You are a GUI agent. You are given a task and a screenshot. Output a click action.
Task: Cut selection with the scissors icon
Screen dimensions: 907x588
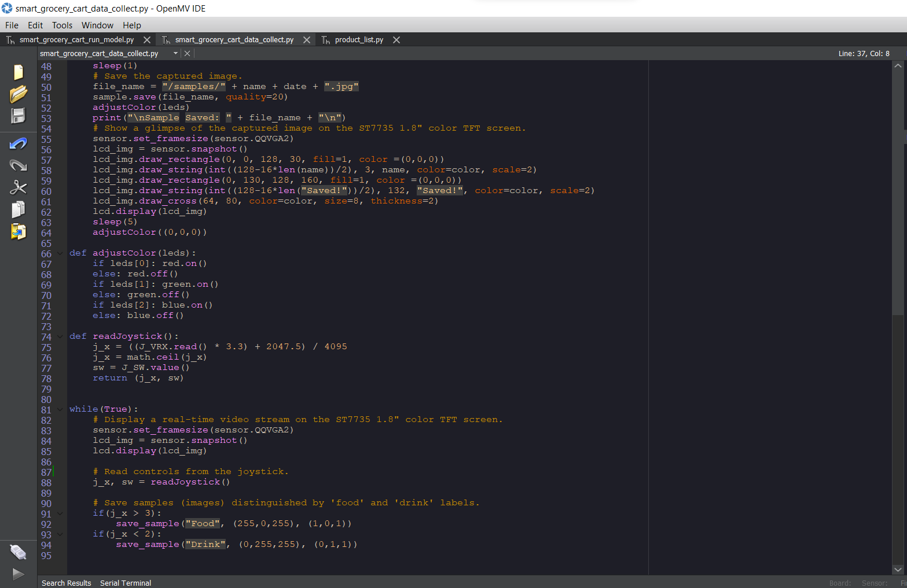pos(18,187)
